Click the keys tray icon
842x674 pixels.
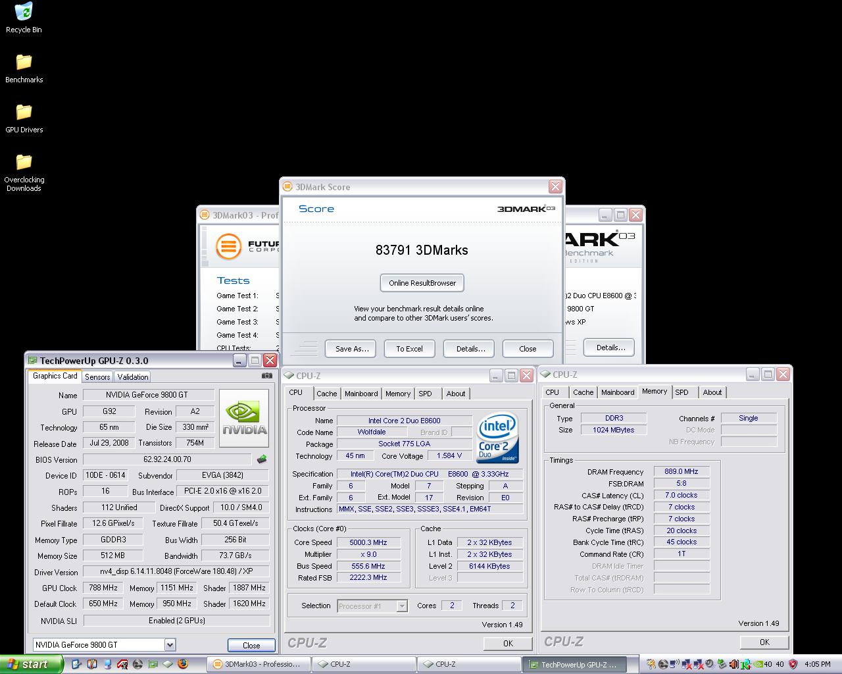pyautogui.click(x=651, y=664)
